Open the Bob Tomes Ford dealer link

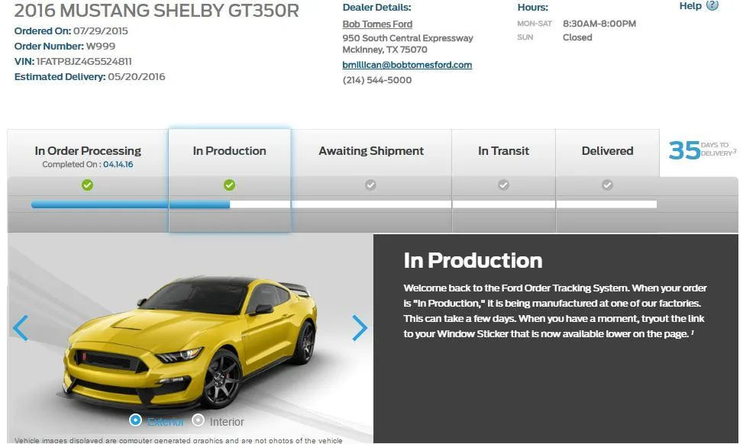[x=377, y=24]
